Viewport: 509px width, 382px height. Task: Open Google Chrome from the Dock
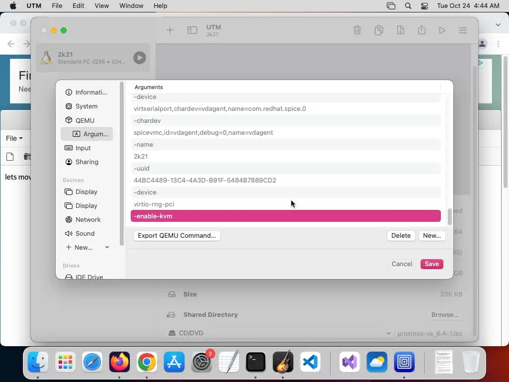pos(147,362)
